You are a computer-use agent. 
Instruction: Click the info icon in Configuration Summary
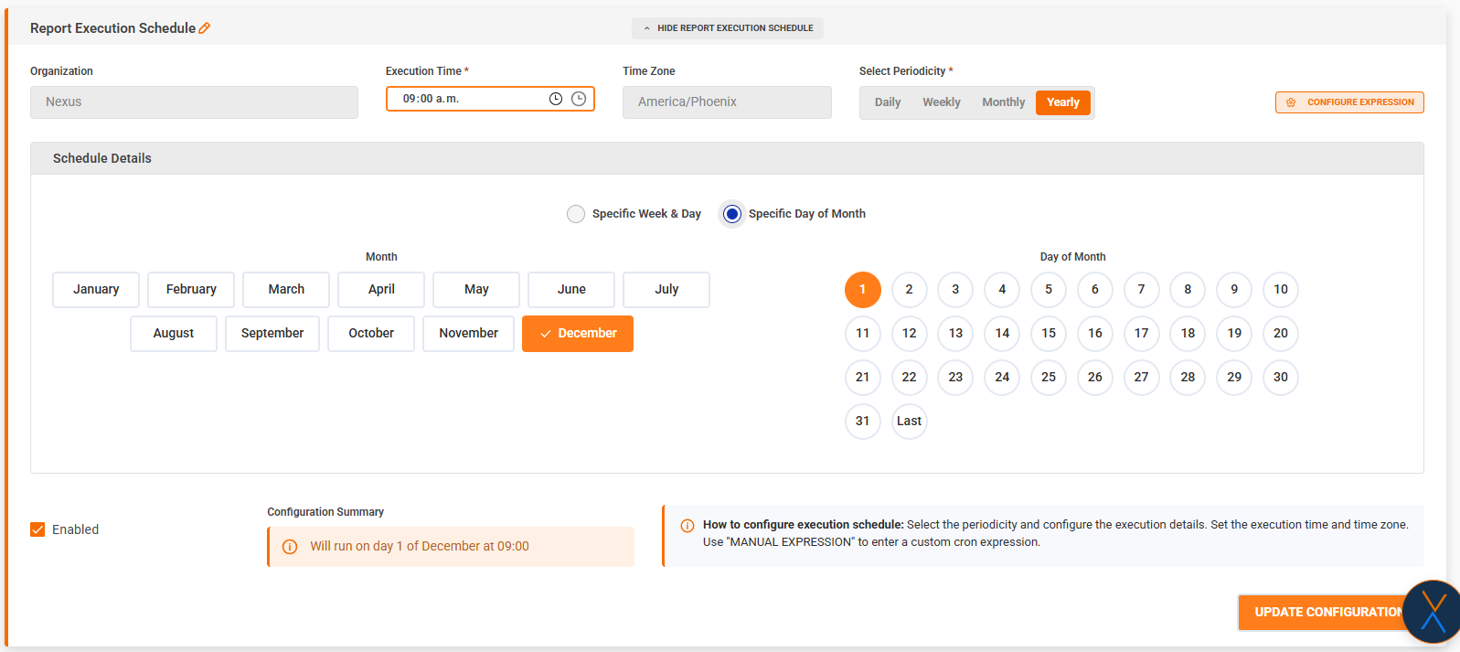pos(290,547)
